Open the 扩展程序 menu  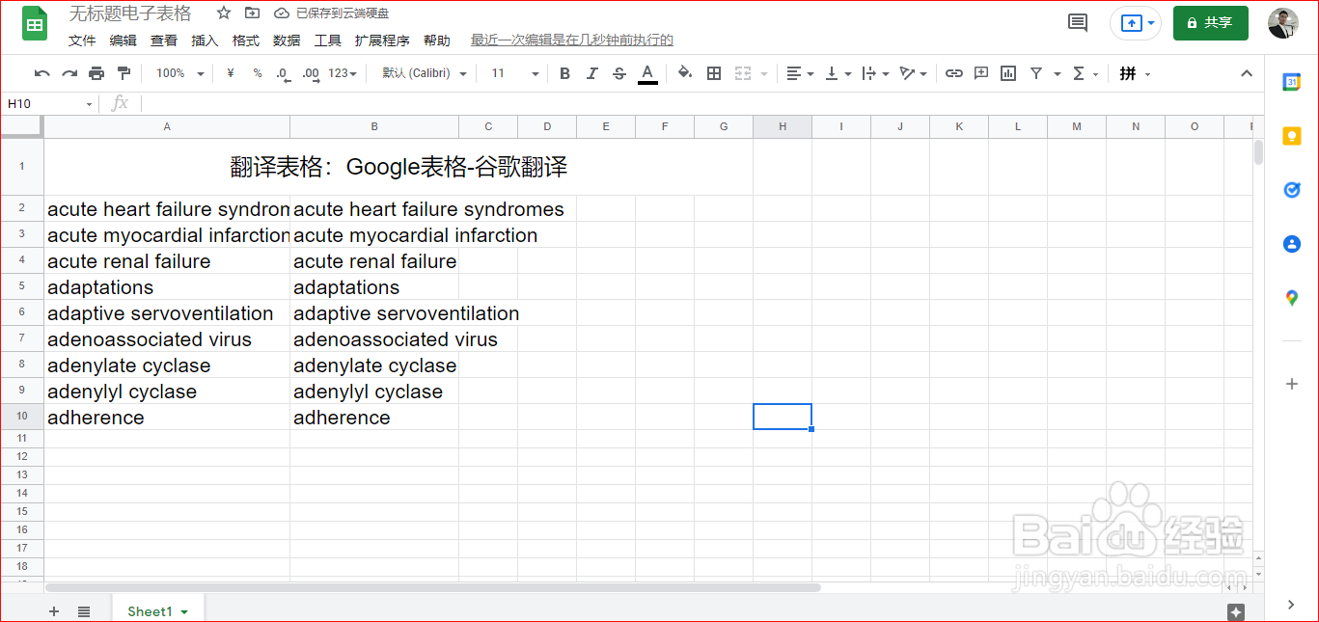point(382,41)
